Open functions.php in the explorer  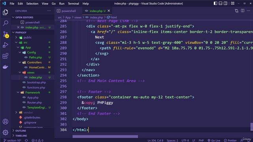pyautogui.click(x=36, y=88)
